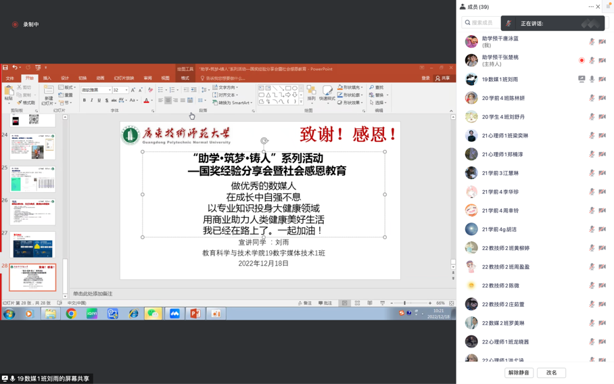Click the Find icon in Editing group
Screen dimensions: 614x384
point(377,87)
